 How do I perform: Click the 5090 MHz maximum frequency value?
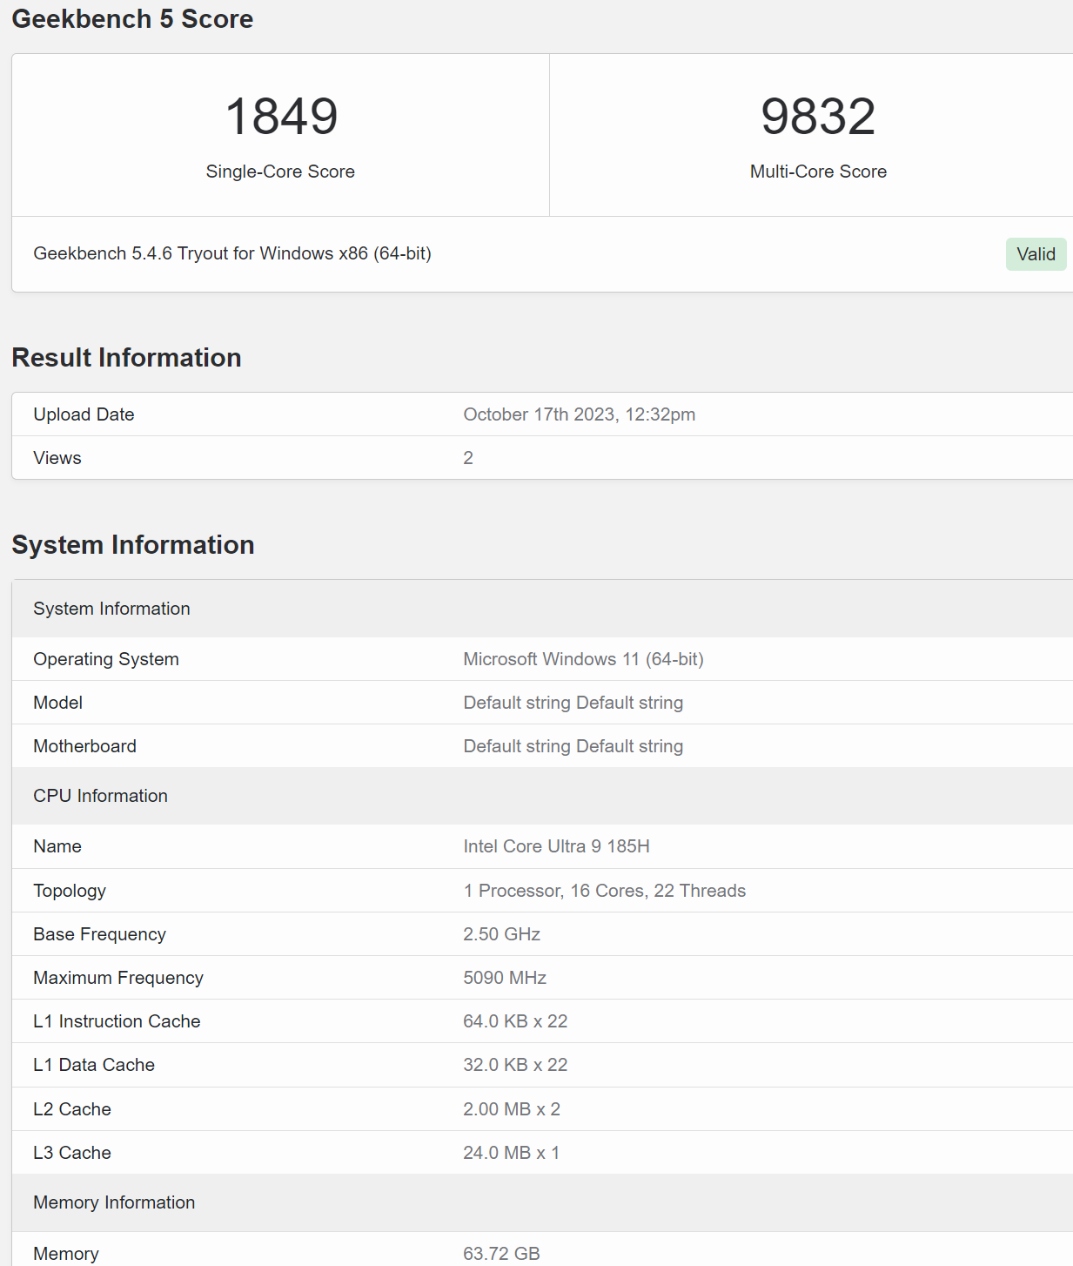(505, 978)
